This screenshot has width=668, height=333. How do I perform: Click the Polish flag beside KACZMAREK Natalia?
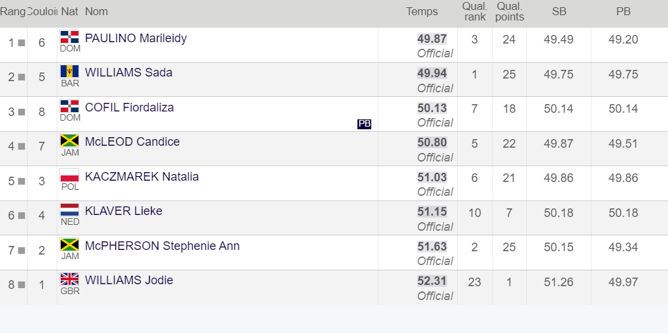[x=69, y=175]
